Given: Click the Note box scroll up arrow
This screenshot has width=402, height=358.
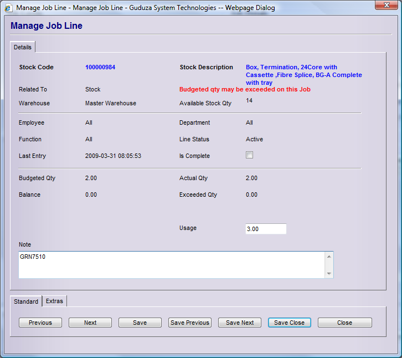Looking at the screenshot, I should (x=329, y=257).
